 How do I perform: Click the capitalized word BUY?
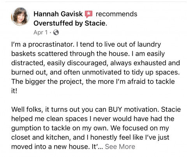[x=115, y=109]
